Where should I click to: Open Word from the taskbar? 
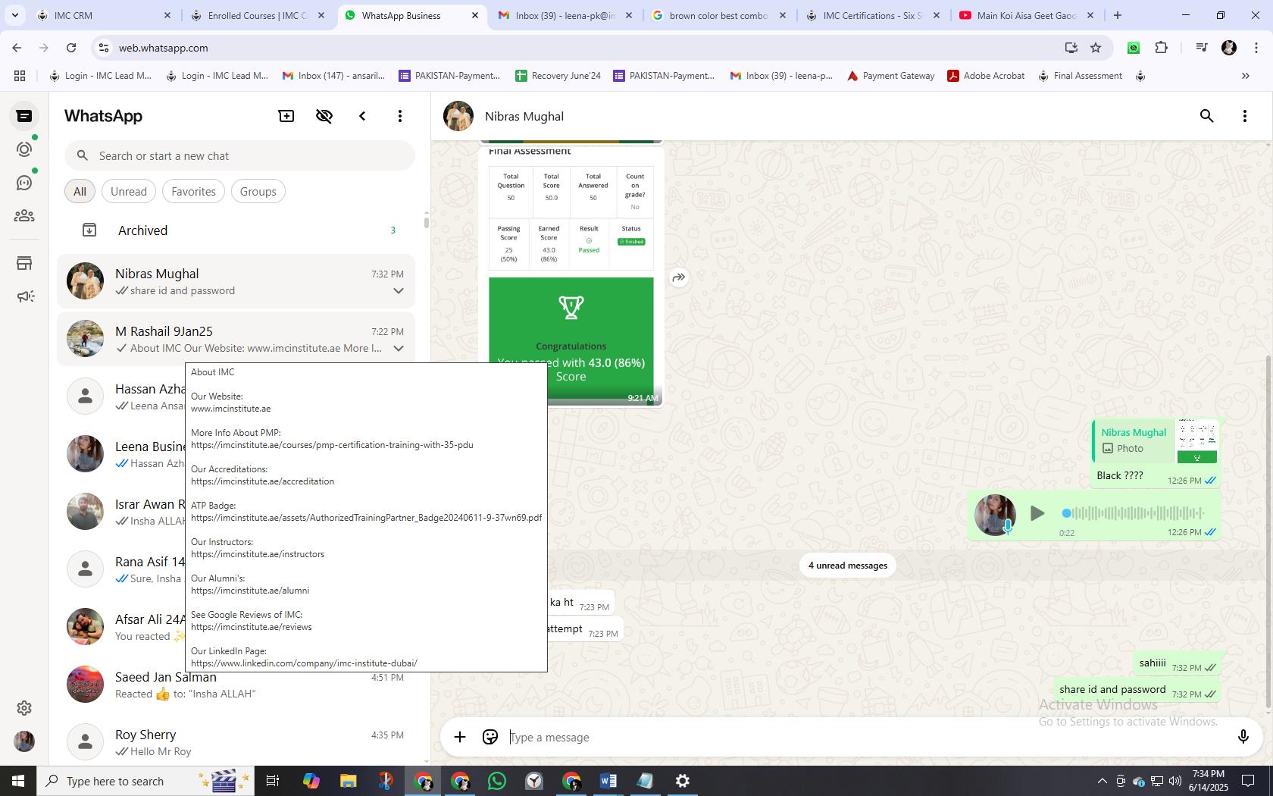[608, 781]
